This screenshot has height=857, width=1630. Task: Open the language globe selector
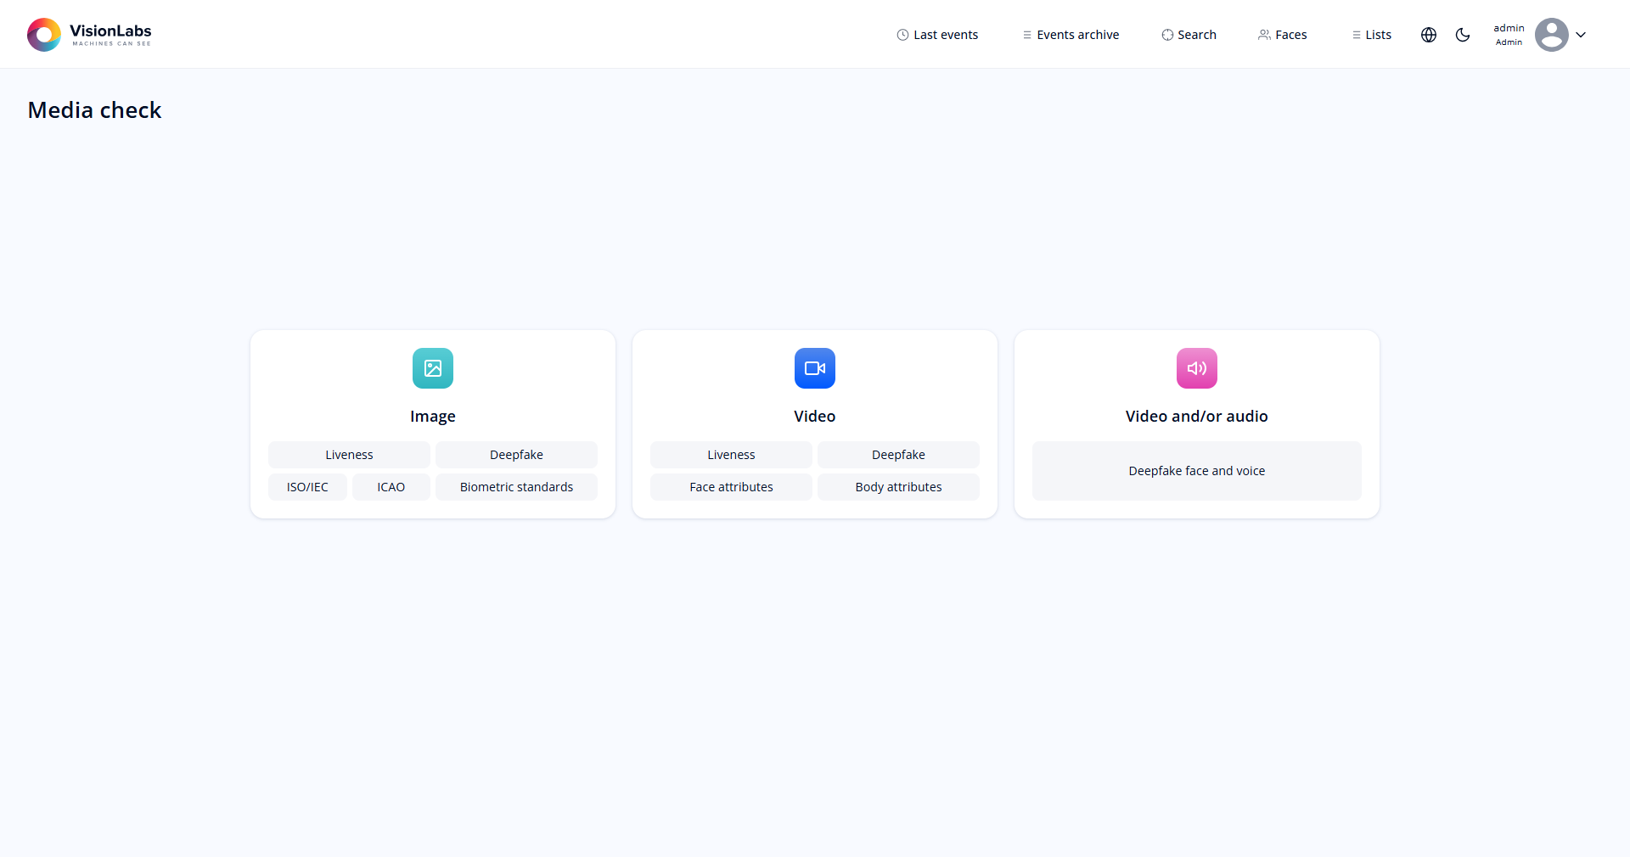coord(1429,35)
